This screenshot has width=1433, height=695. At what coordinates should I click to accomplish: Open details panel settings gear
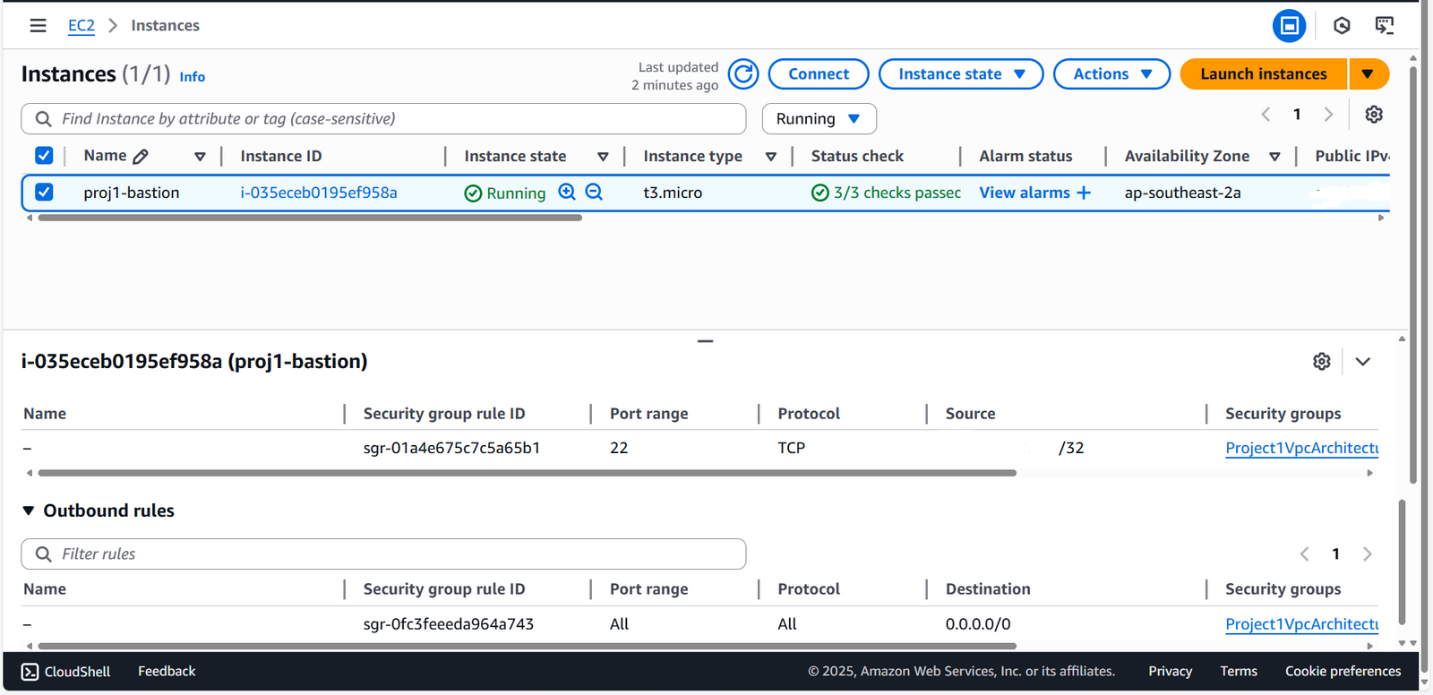[x=1321, y=362]
